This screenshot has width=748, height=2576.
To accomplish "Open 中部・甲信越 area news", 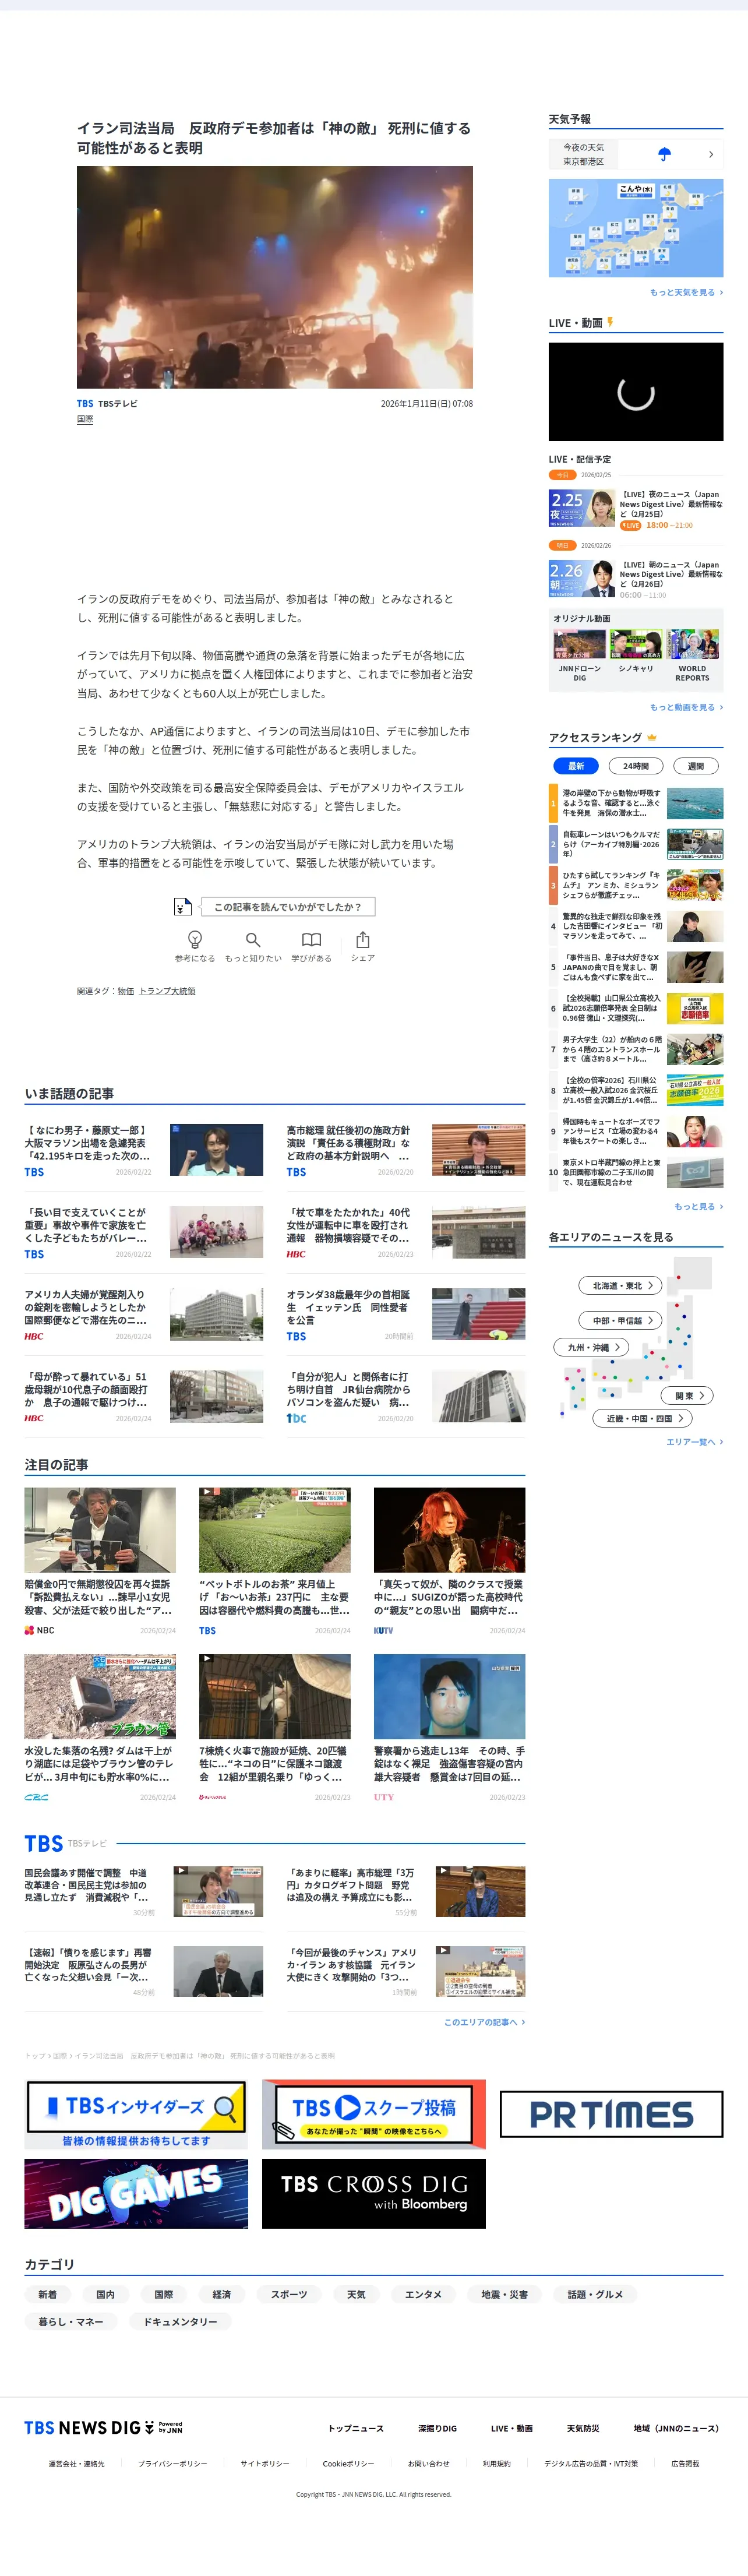I will coord(620,1320).
